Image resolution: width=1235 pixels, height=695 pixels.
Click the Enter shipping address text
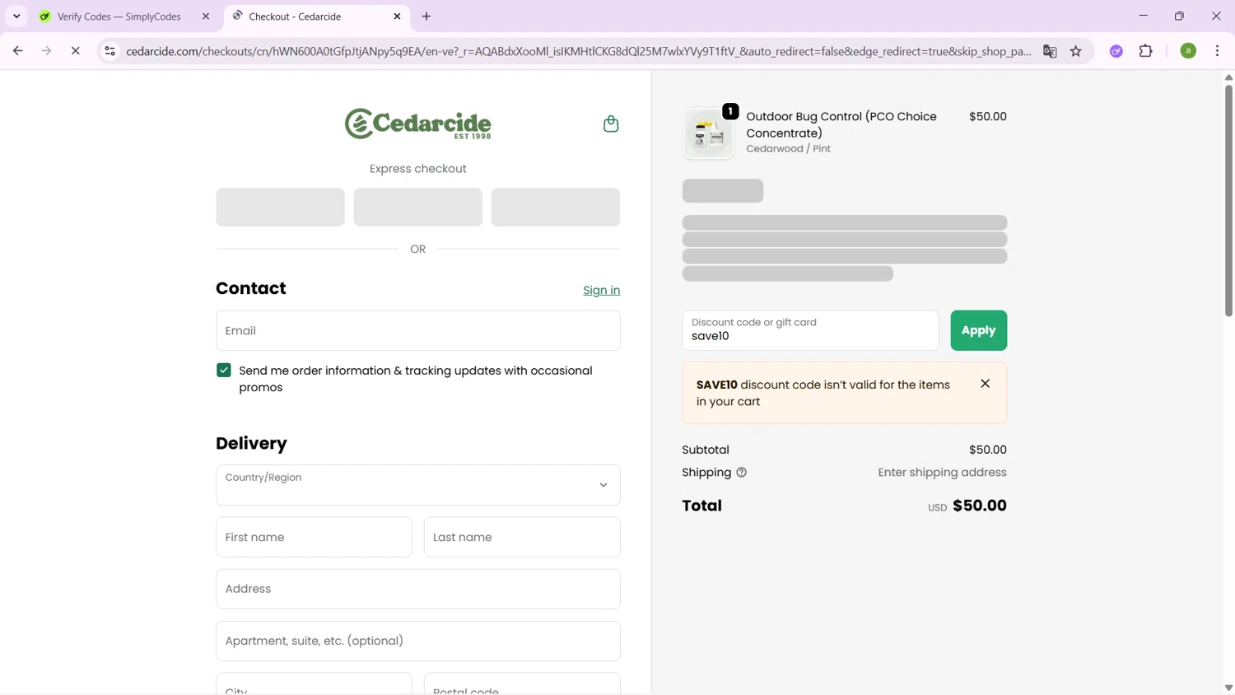point(942,473)
